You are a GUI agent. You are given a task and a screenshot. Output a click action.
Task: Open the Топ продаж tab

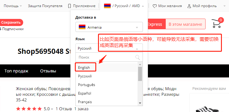click(x=16, y=71)
